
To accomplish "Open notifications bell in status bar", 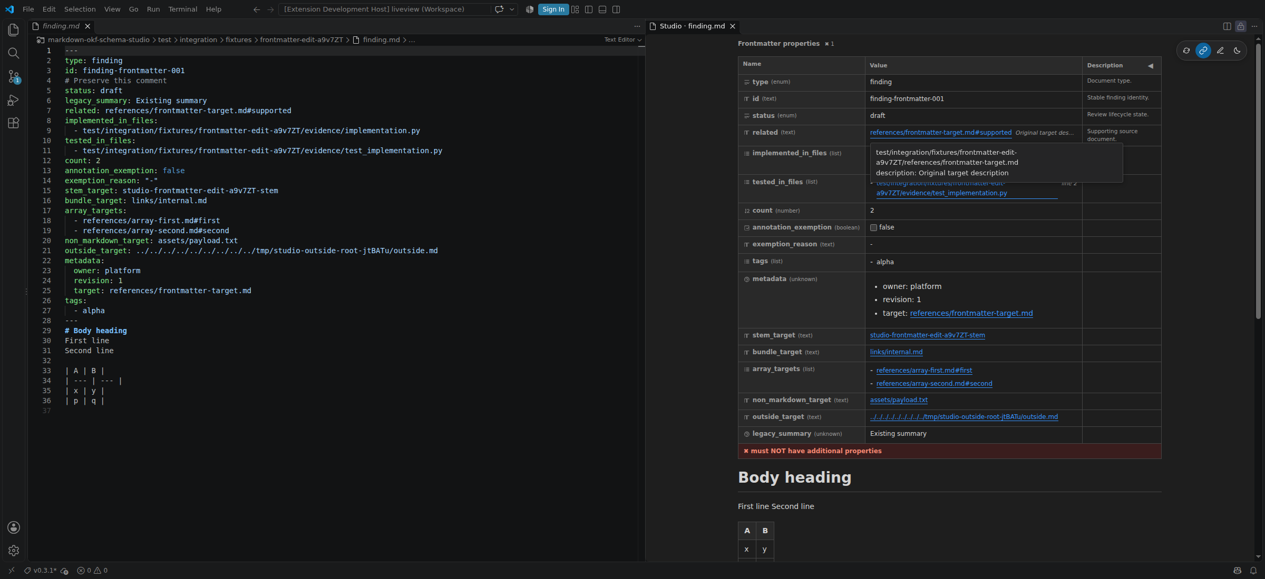I will (x=1253, y=571).
